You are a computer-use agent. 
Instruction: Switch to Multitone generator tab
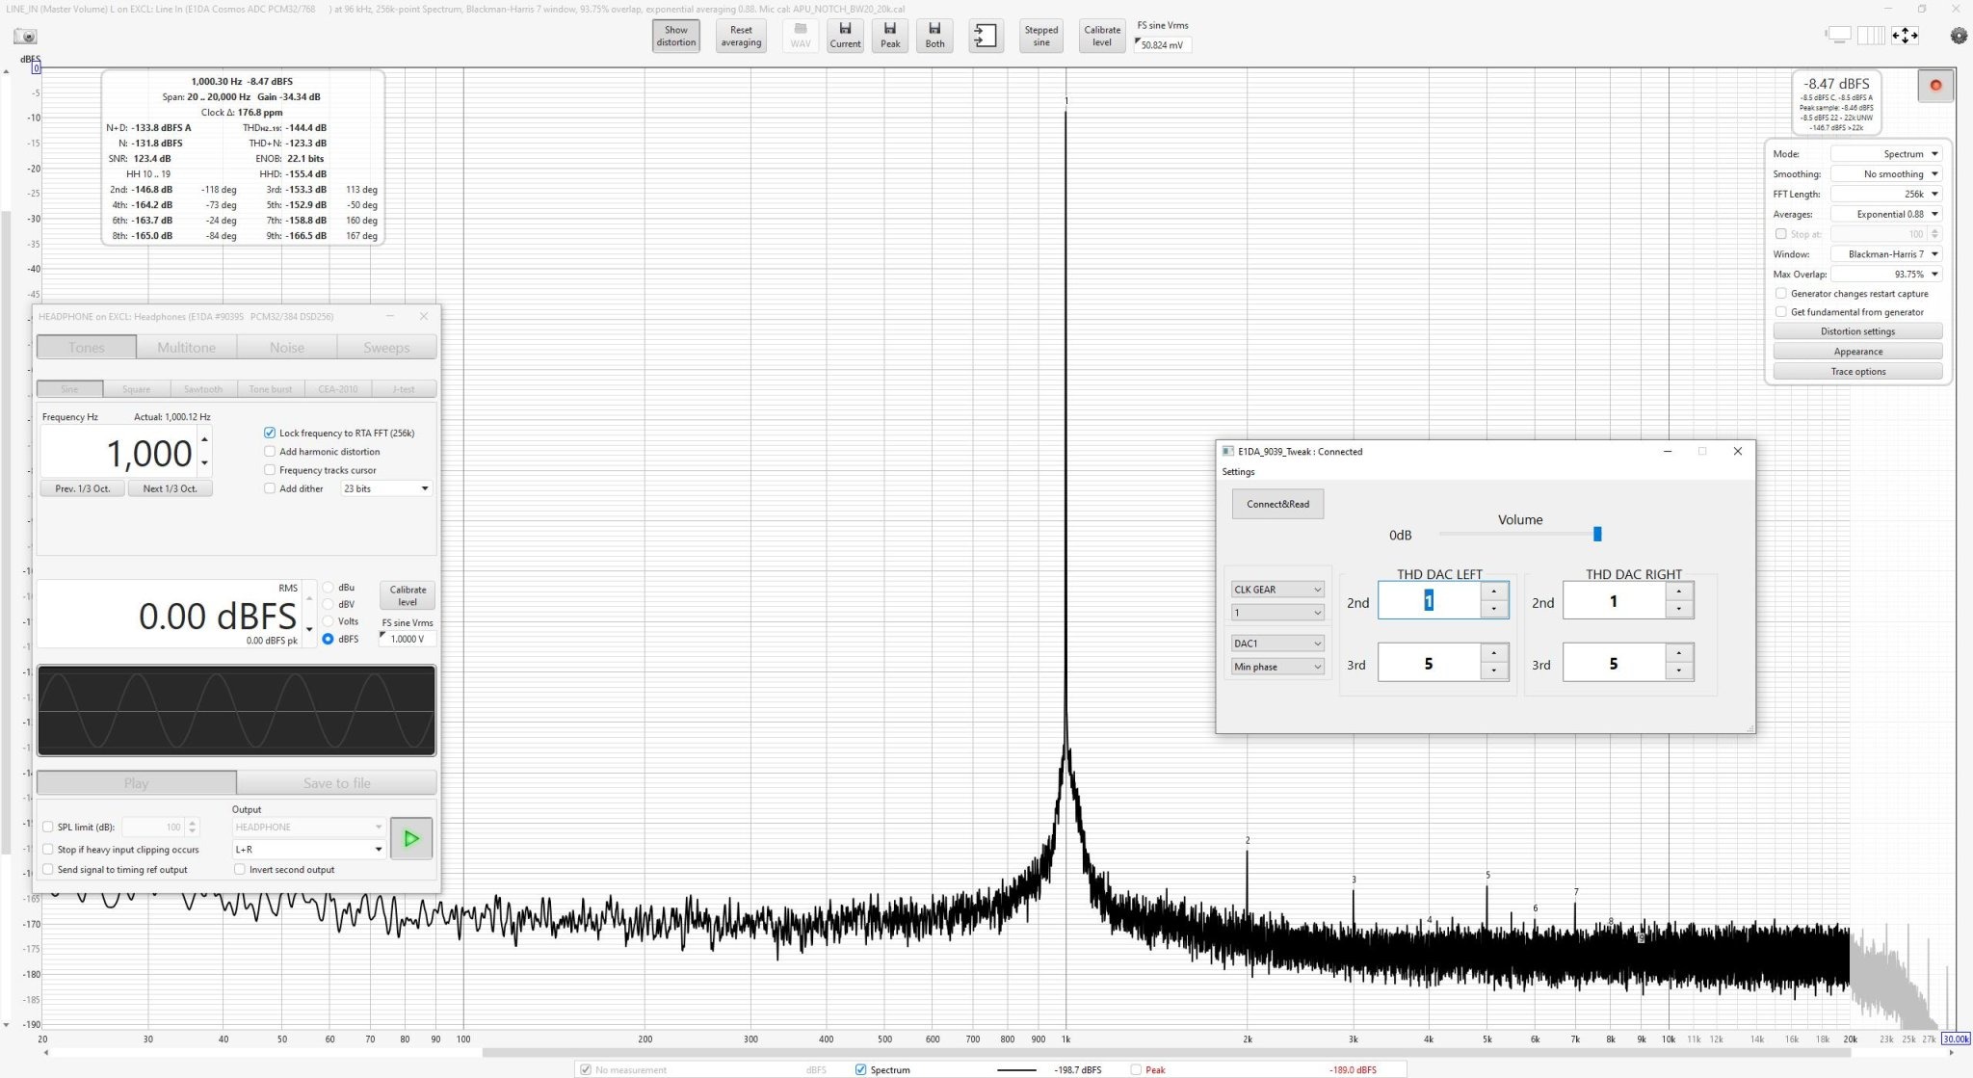tap(186, 347)
